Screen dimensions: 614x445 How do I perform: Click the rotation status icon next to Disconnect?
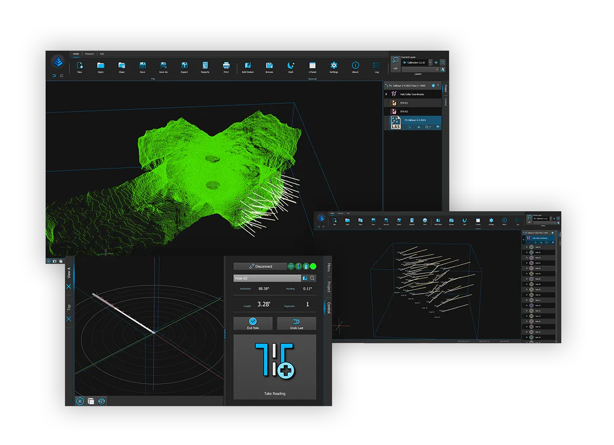291,266
